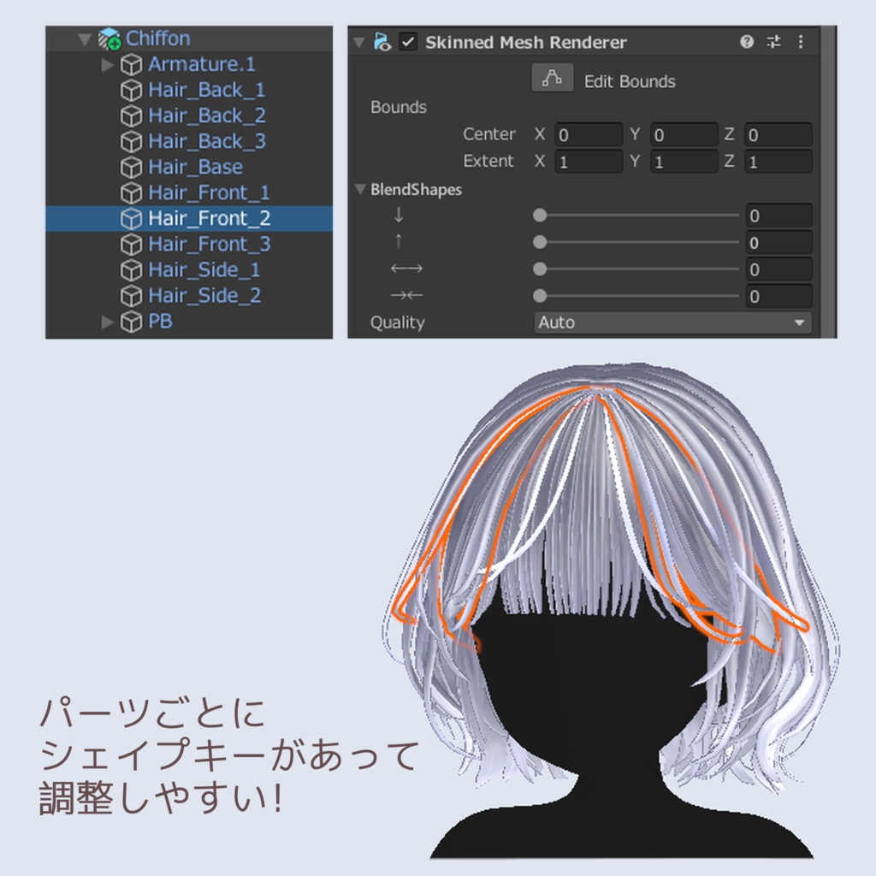Click the cube icon beside Hair_Side_2
Image resolution: width=876 pixels, height=876 pixels.
pyautogui.click(x=132, y=293)
